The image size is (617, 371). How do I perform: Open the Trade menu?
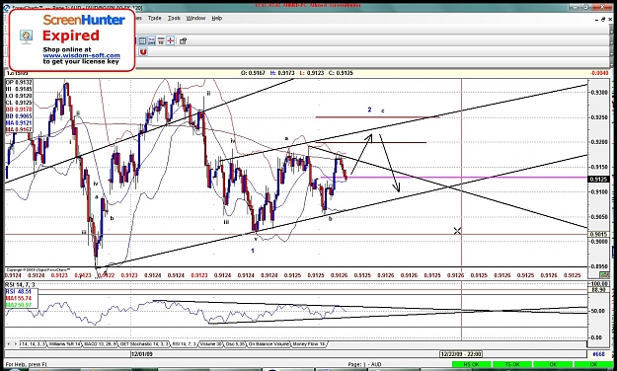154,18
